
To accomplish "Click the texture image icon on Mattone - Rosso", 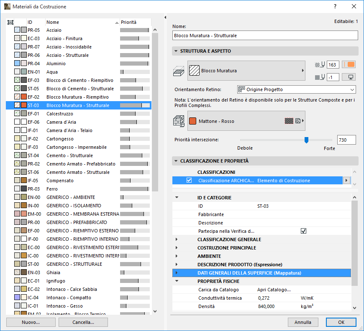I will pos(298,121).
